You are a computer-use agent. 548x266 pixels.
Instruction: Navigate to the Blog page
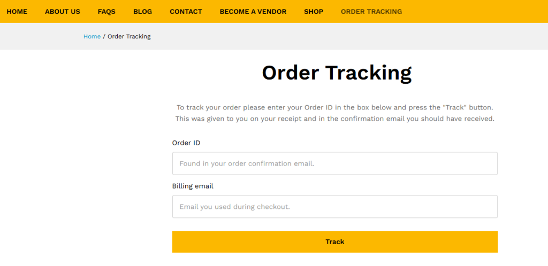(142, 11)
